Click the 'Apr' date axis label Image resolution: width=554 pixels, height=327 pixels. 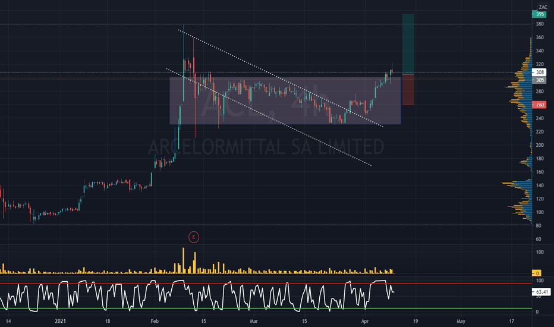click(x=365, y=321)
